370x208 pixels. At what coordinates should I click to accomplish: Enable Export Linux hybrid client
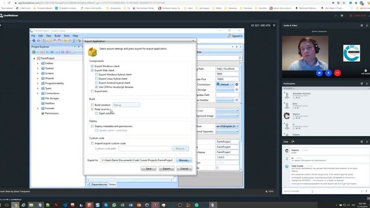[x=97, y=79]
